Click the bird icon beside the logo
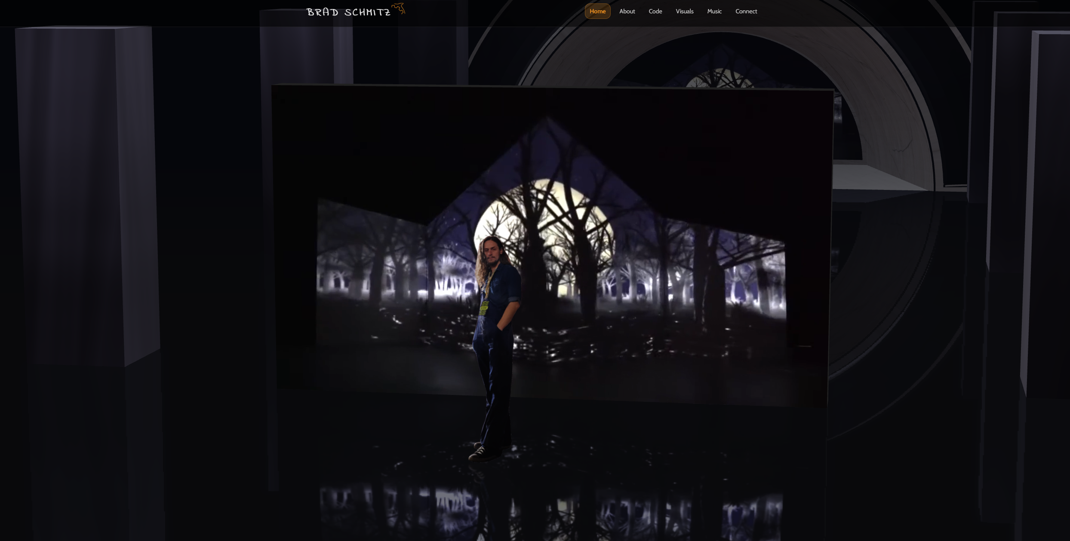Viewport: 1070px width, 541px height. pos(398,8)
